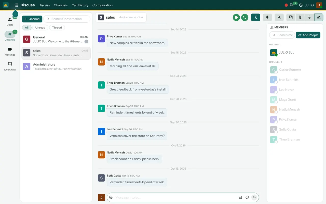Open conversations icon with badge 2
The height and width of the screenshot is (204, 326).
tap(292, 5)
